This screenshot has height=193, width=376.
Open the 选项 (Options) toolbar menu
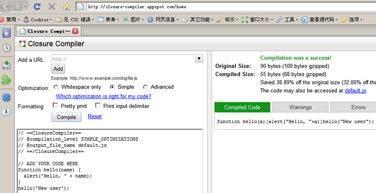pos(352,20)
